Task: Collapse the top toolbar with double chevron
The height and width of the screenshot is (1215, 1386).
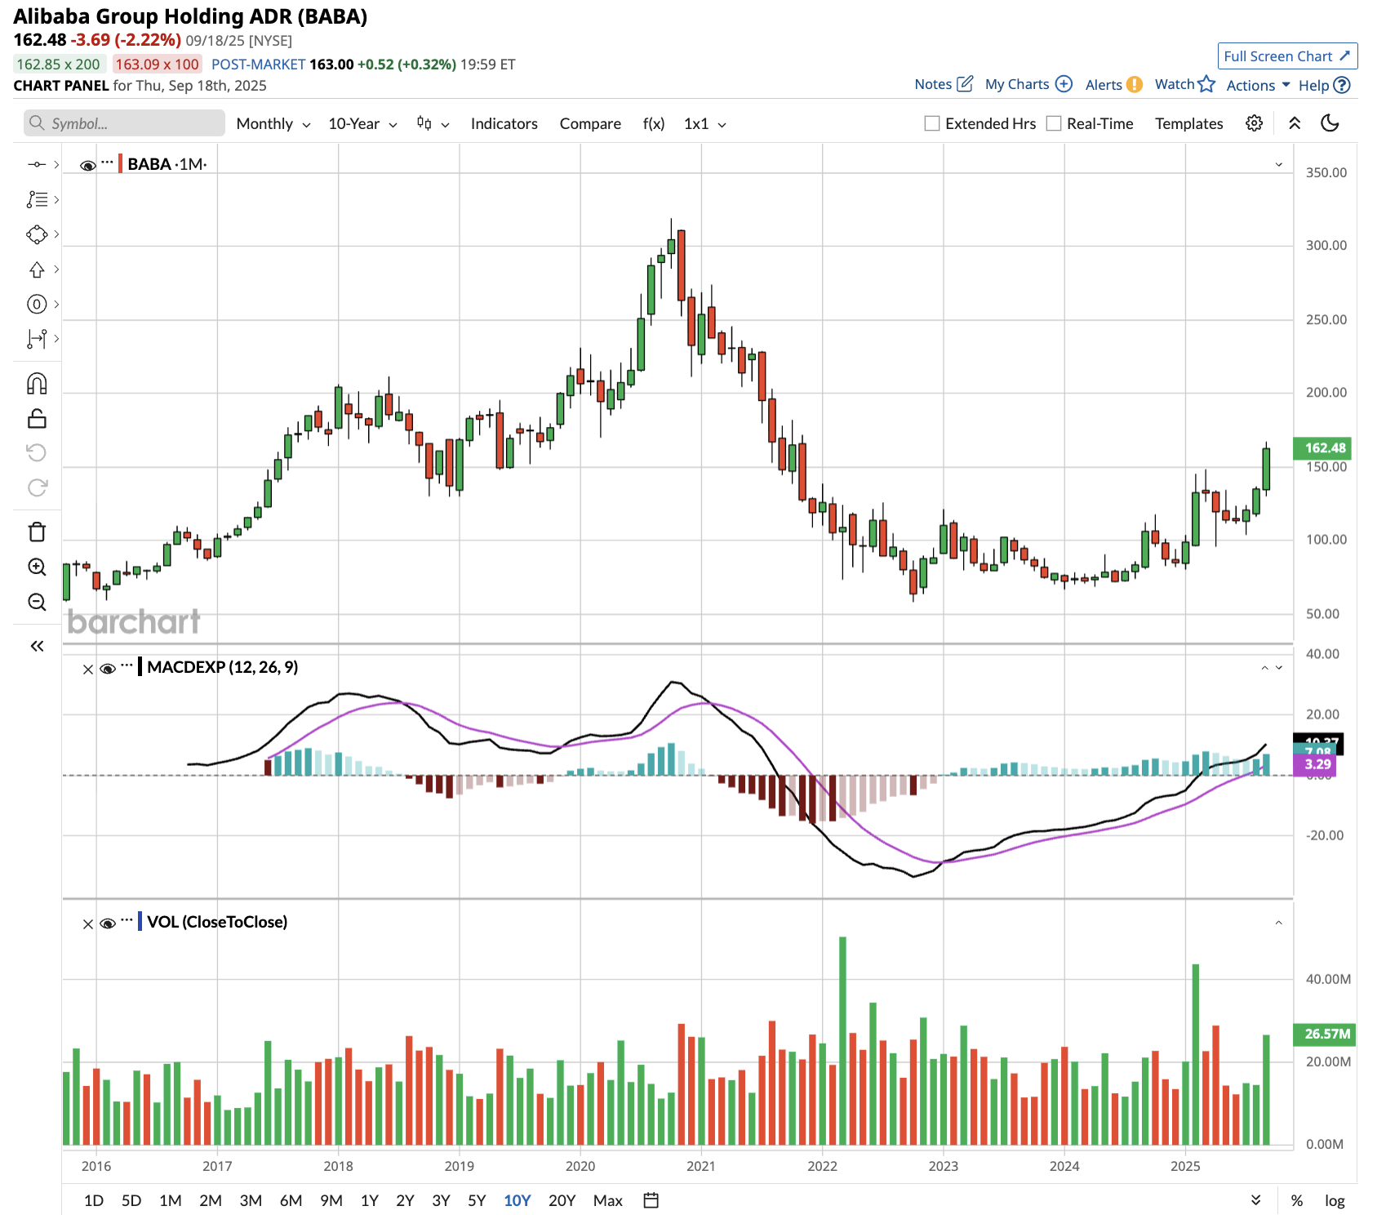Action: 1295,123
